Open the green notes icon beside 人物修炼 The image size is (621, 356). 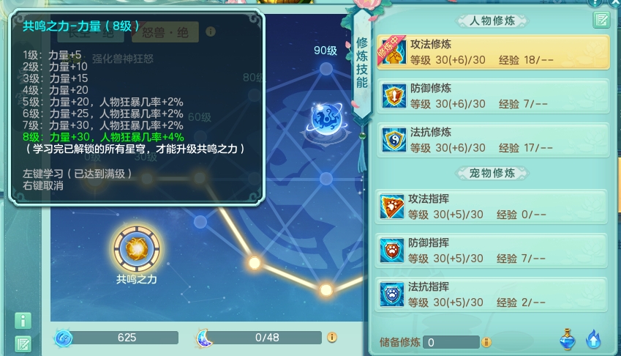pos(601,19)
